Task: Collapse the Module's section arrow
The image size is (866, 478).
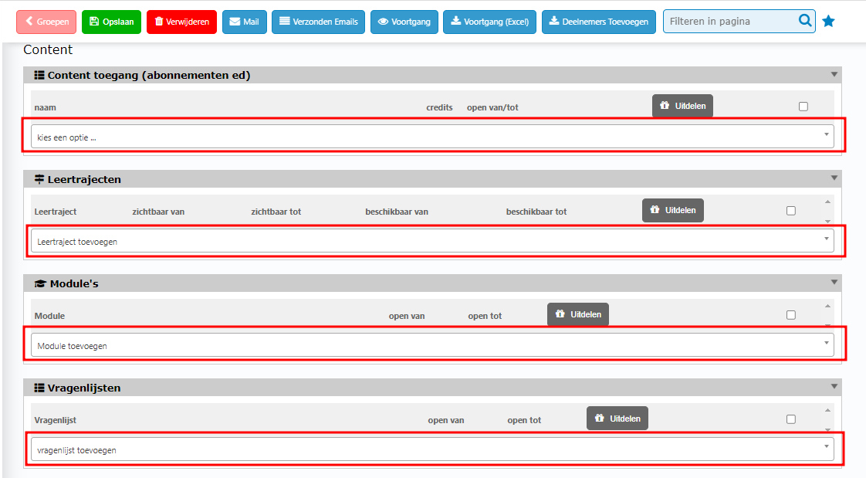Action: [834, 283]
